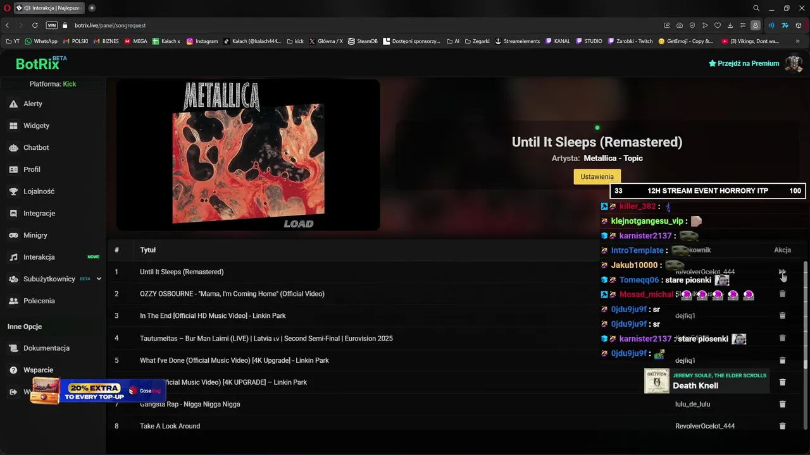Open the kick bookmarks folder
The width and height of the screenshot is (810, 455).
click(x=295, y=41)
